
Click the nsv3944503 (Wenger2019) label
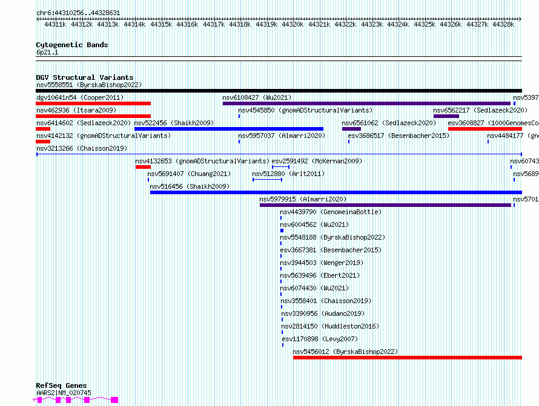[x=322, y=263]
